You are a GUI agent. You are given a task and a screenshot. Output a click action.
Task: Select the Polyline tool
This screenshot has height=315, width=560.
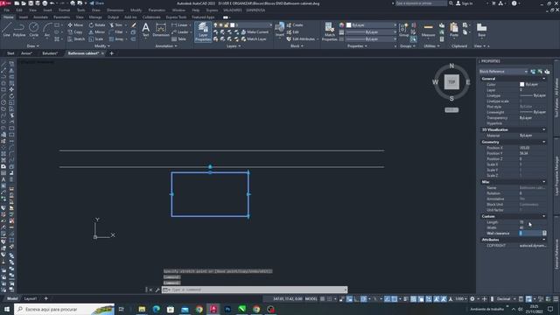coord(19,30)
